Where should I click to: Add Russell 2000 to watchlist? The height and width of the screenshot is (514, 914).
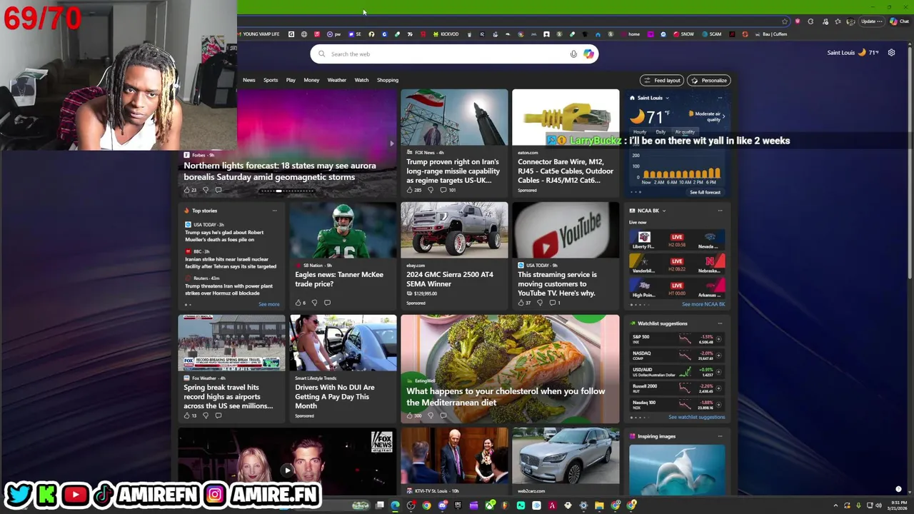(x=719, y=388)
